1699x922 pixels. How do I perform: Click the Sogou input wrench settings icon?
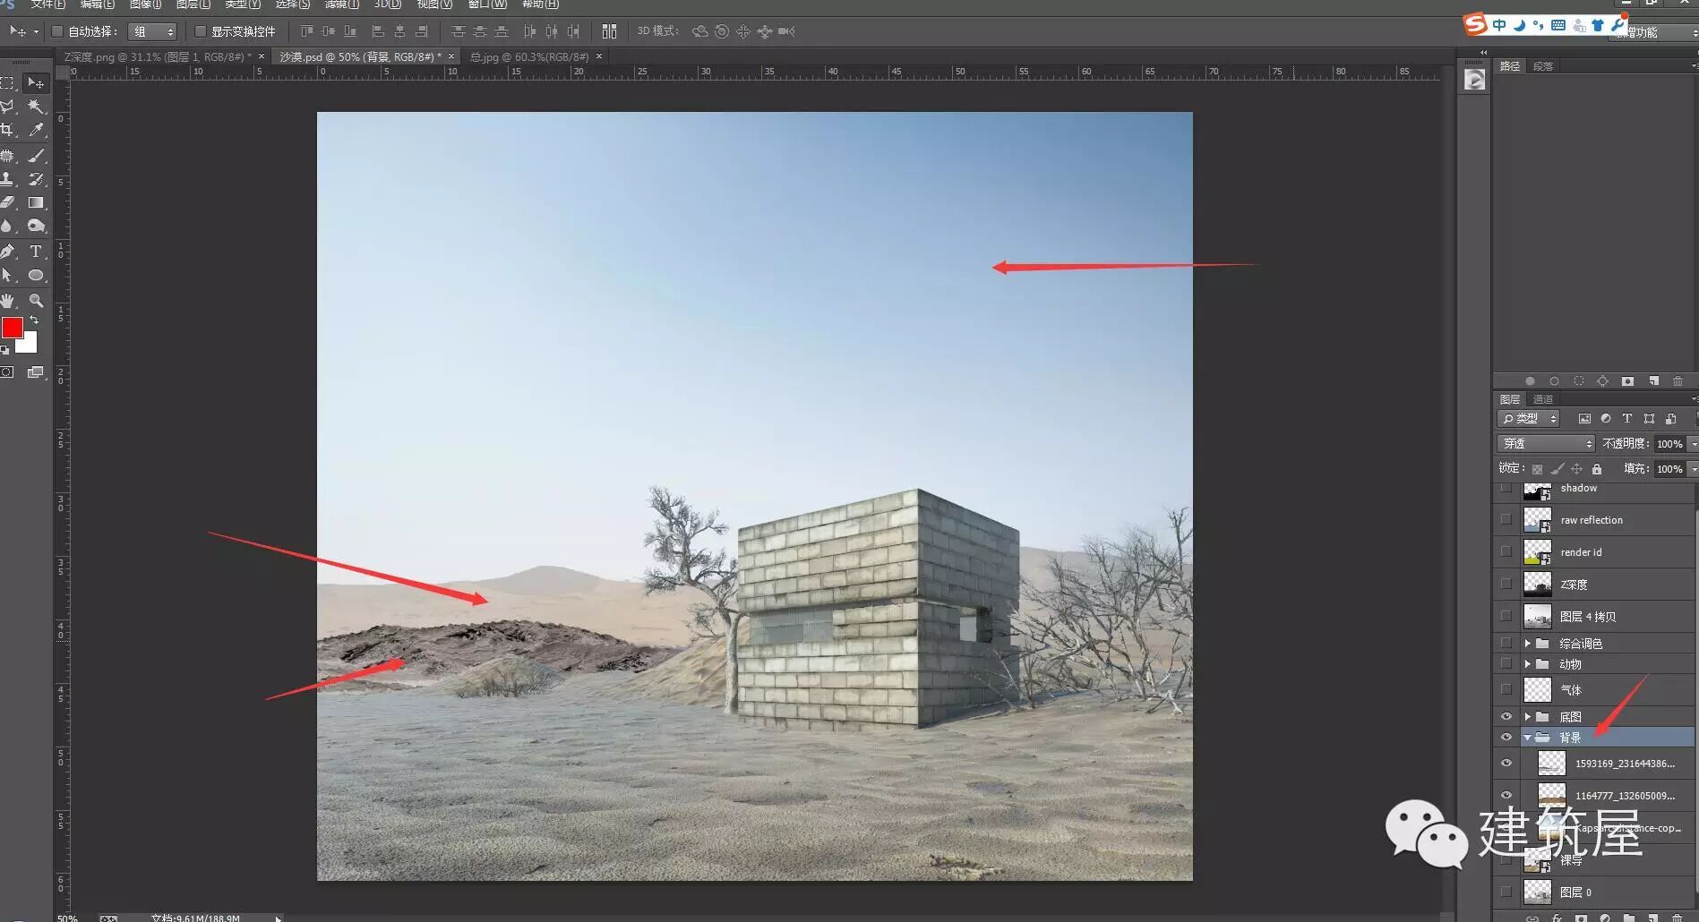point(1617,25)
